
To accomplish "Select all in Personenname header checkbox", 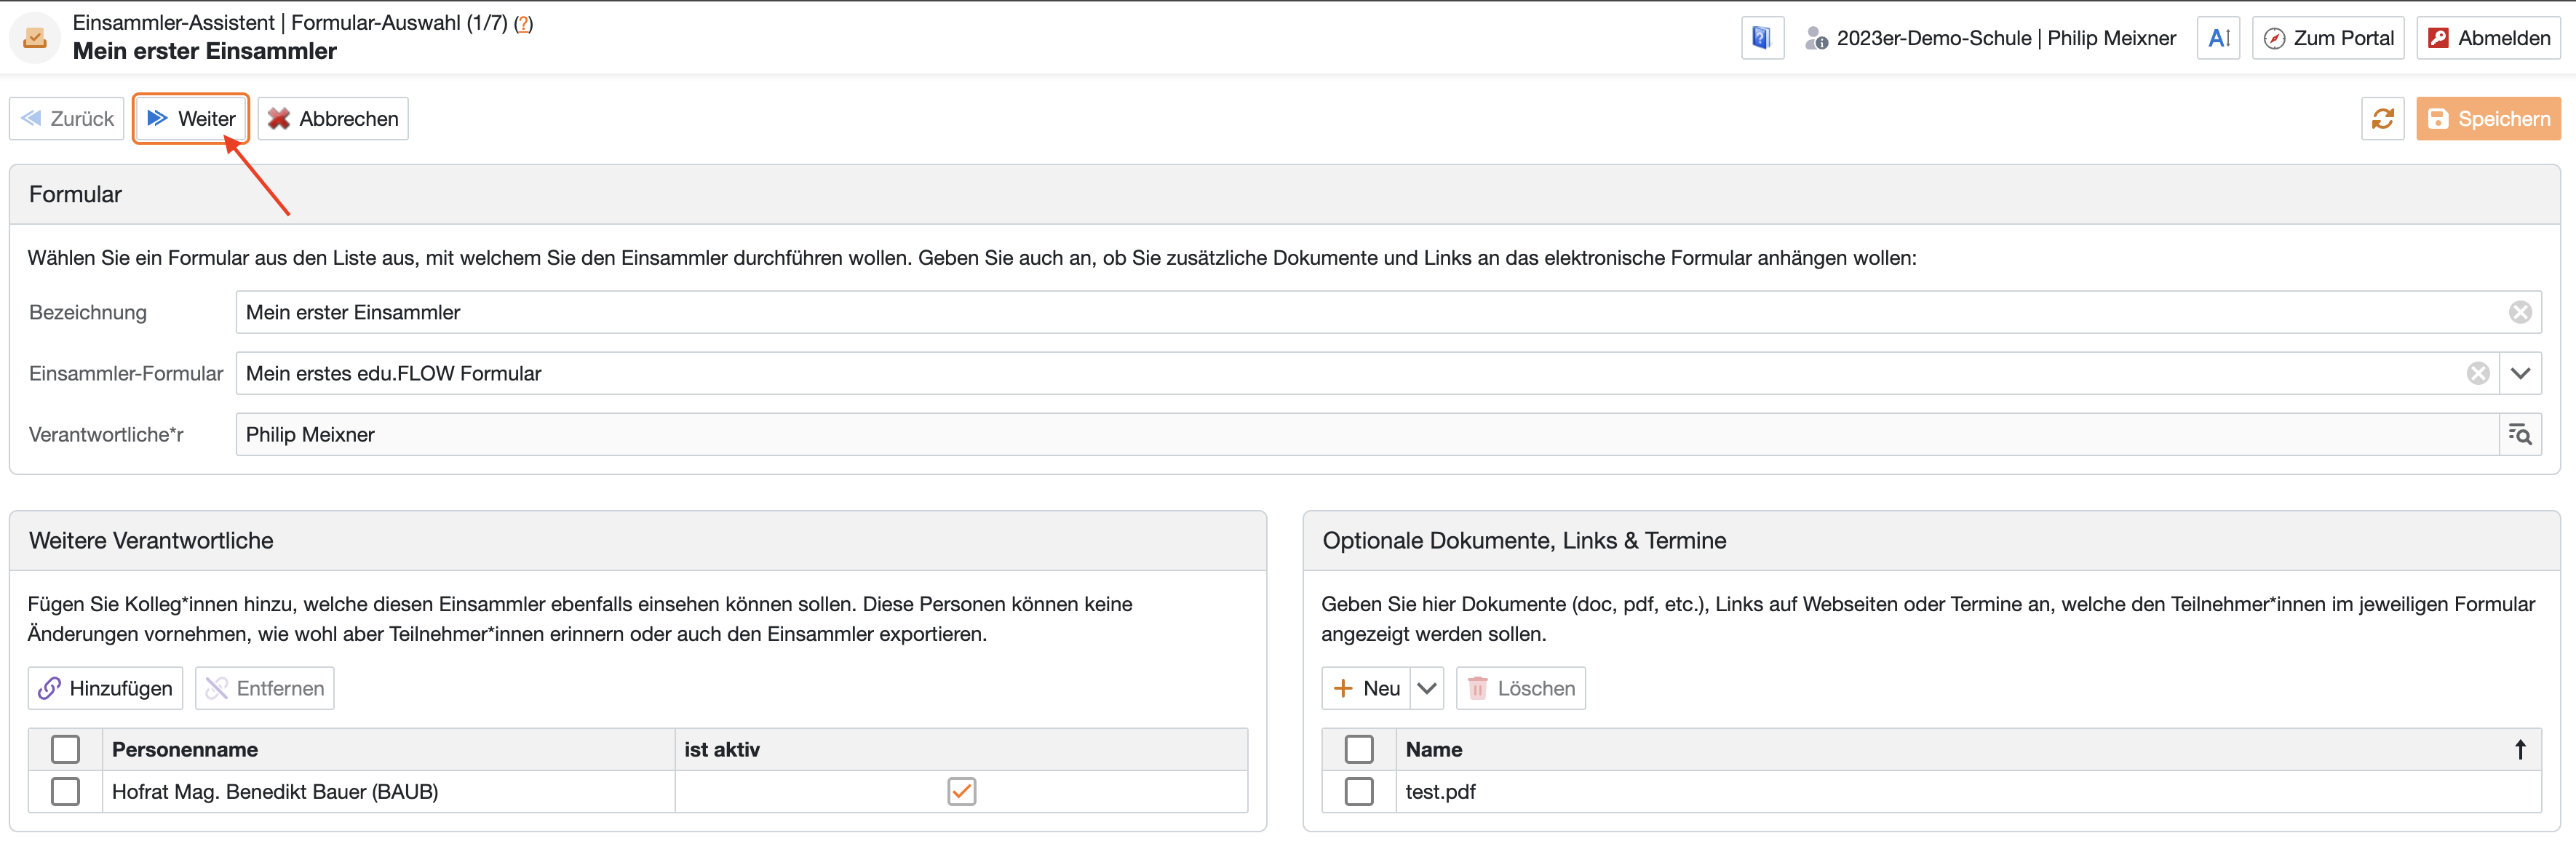I will click(x=65, y=750).
